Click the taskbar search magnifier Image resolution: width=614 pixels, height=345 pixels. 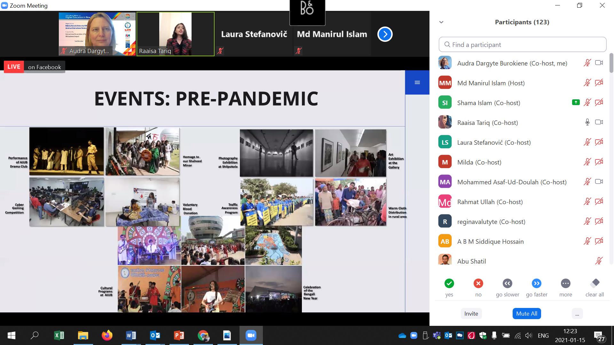pyautogui.click(x=35, y=335)
